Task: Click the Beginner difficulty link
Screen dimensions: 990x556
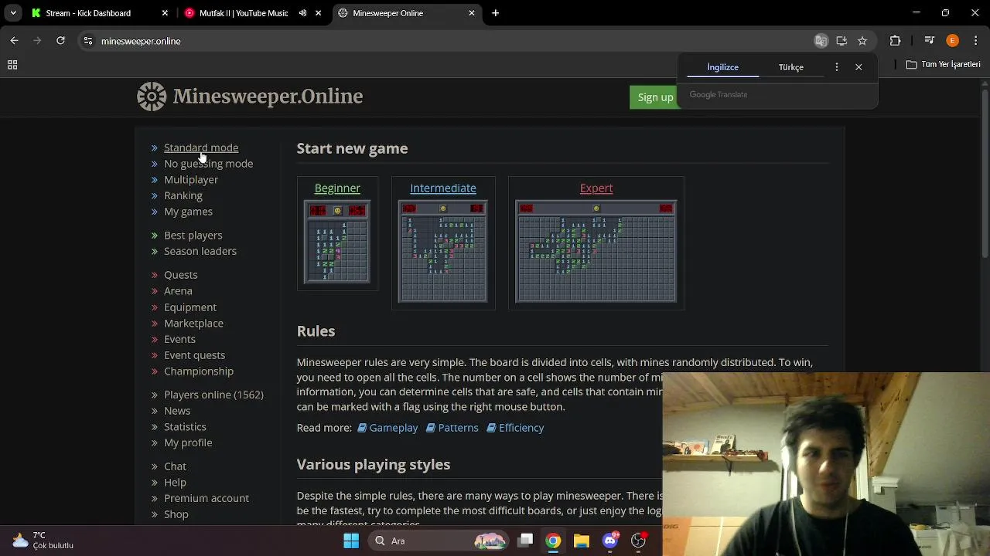Action: coord(337,188)
